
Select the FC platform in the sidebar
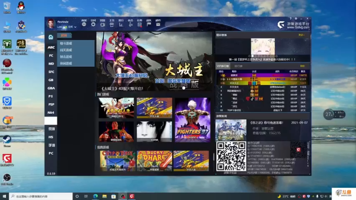51,55
